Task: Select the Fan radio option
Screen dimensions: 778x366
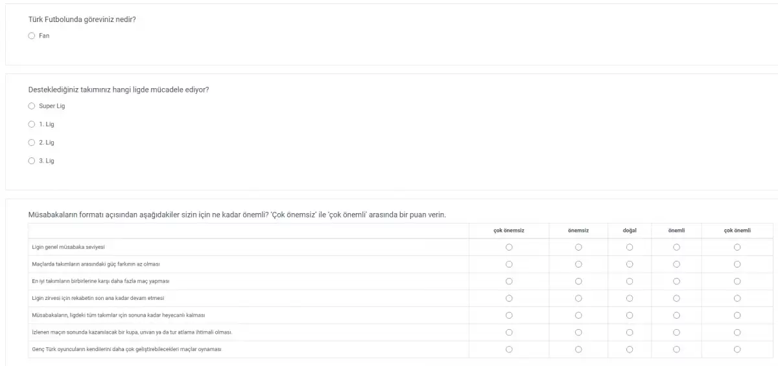Action: click(32, 36)
